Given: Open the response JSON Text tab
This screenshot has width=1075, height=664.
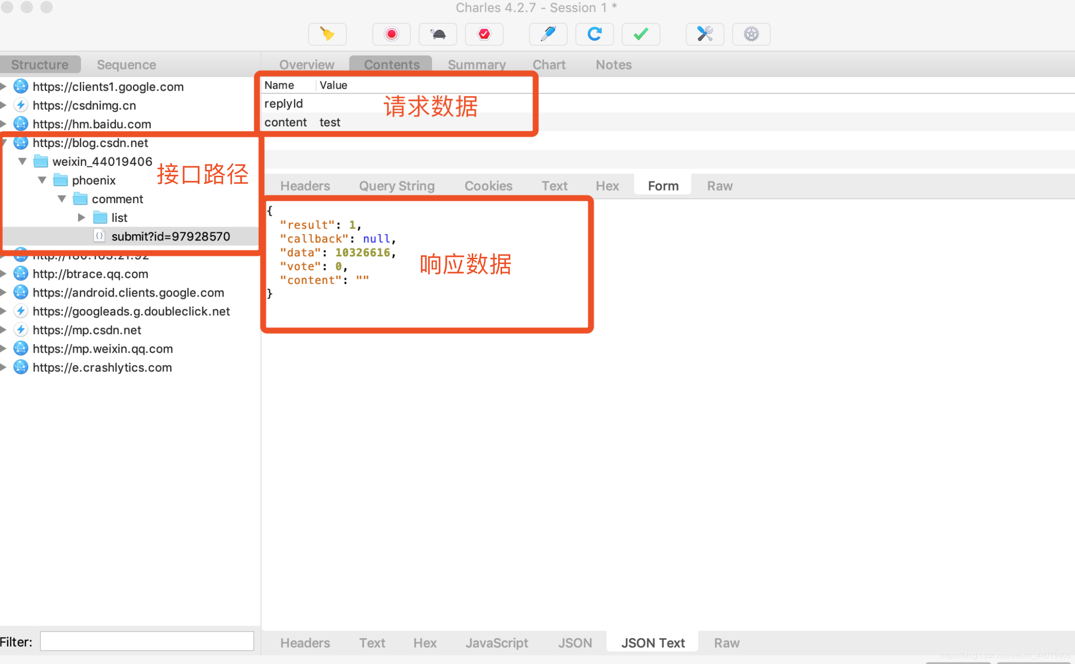Looking at the screenshot, I should click(x=653, y=643).
